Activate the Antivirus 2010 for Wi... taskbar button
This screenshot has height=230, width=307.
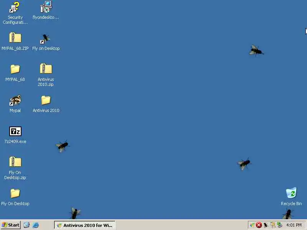click(84, 225)
